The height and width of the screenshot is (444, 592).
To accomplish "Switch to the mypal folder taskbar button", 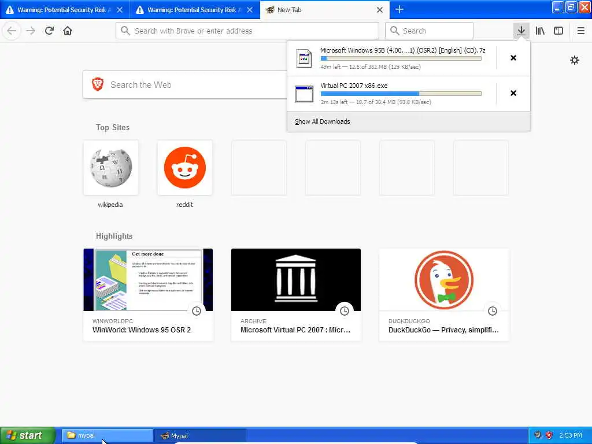I will click(107, 435).
